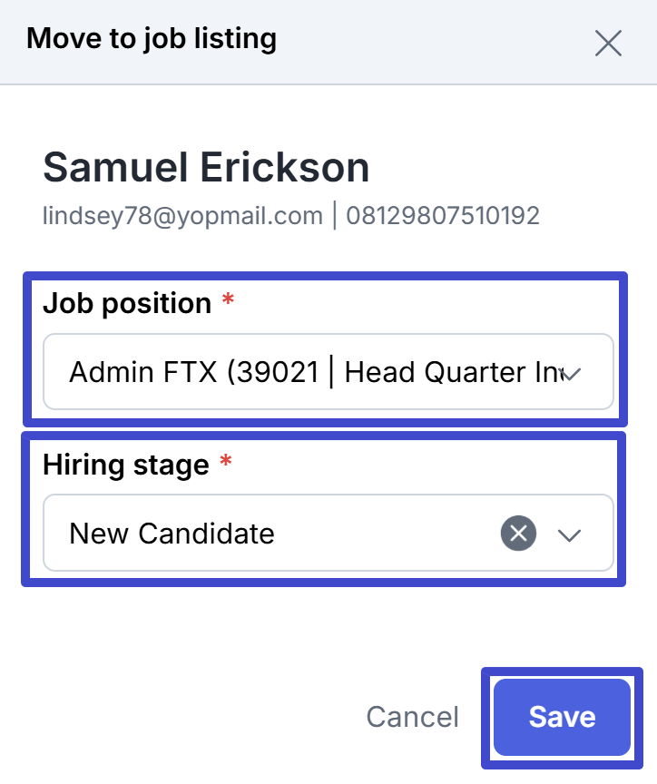Close the Move to job listing dialog
This screenshot has width=657, height=784.
coord(608,43)
